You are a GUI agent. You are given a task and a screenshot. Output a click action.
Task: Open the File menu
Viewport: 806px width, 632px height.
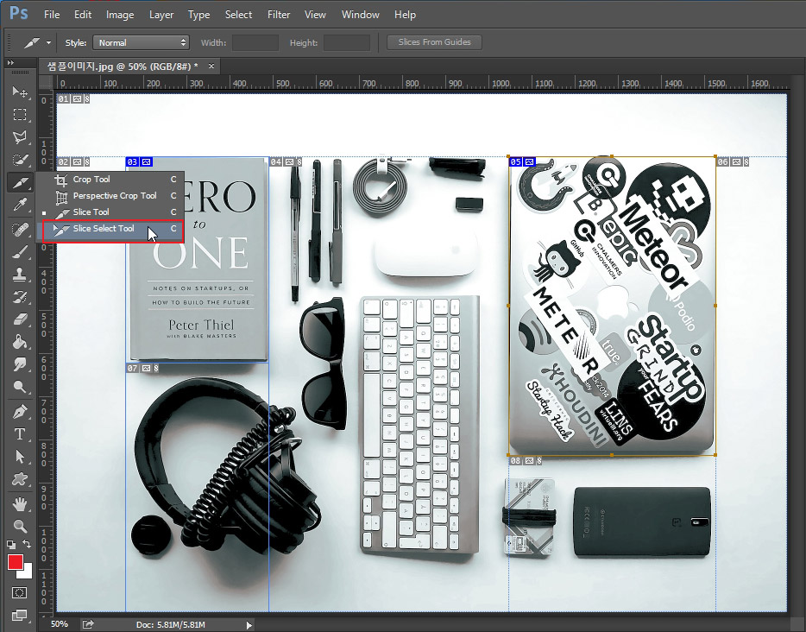tap(52, 15)
